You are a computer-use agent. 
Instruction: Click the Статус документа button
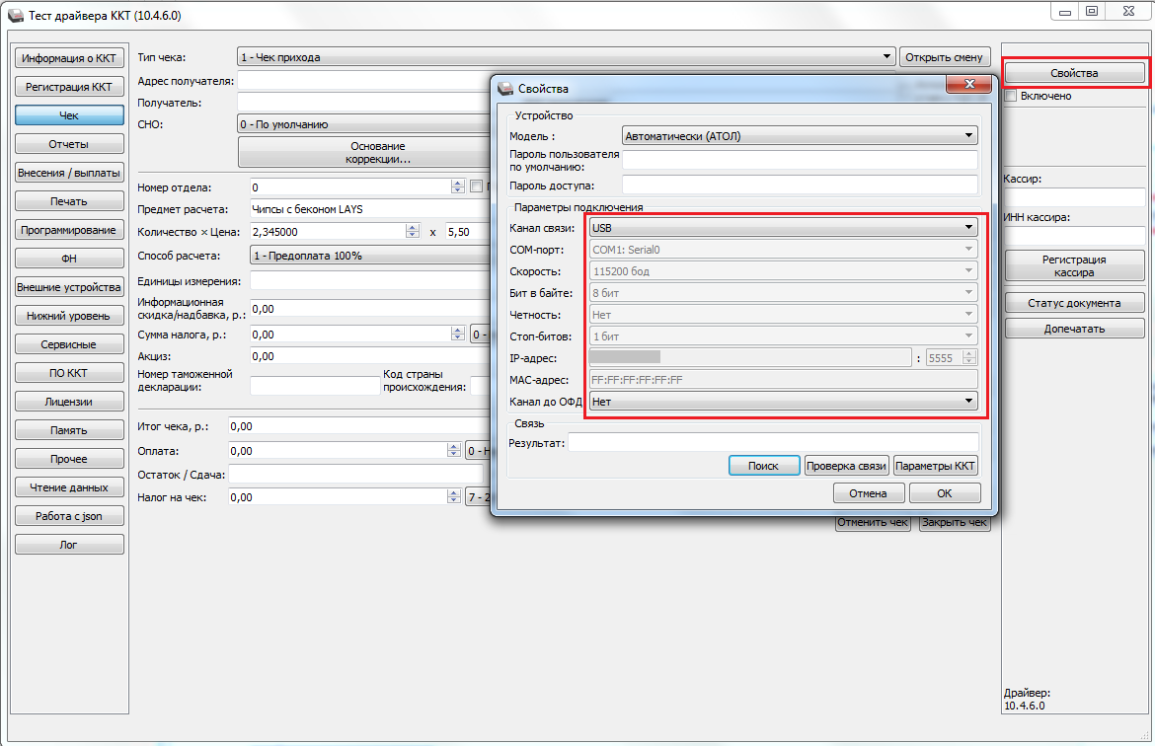(1074, 303)
